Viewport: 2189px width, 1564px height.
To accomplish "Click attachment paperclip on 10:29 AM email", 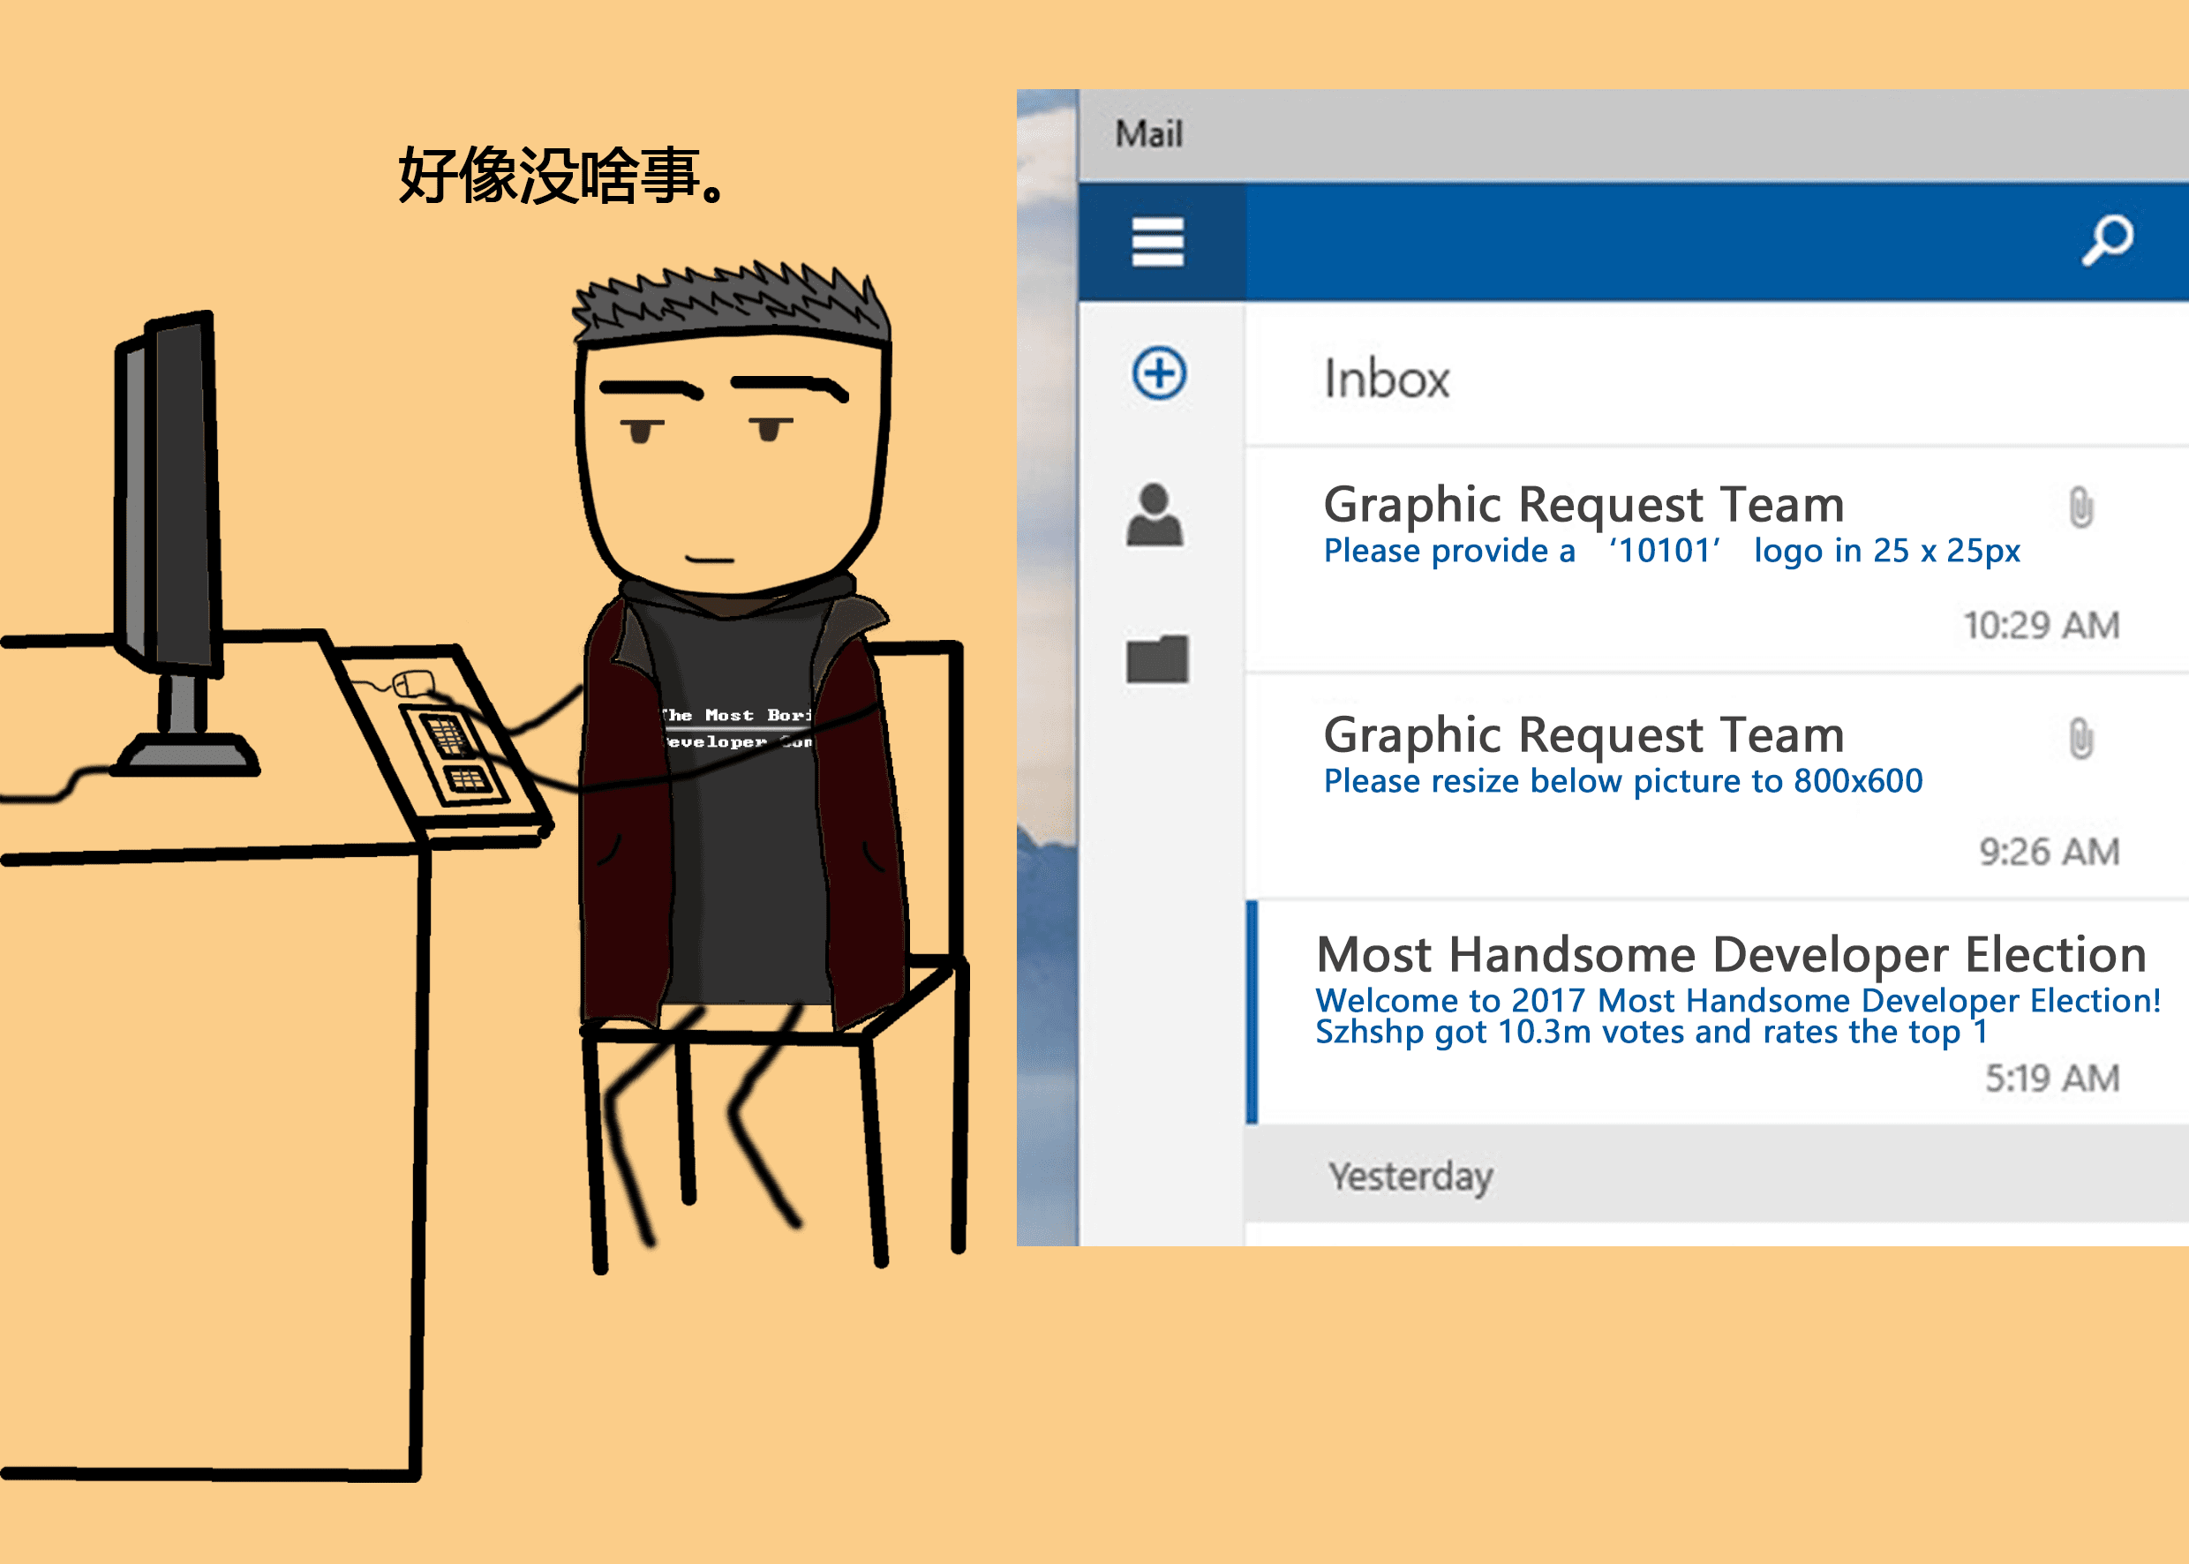I will pos(2081,508).
